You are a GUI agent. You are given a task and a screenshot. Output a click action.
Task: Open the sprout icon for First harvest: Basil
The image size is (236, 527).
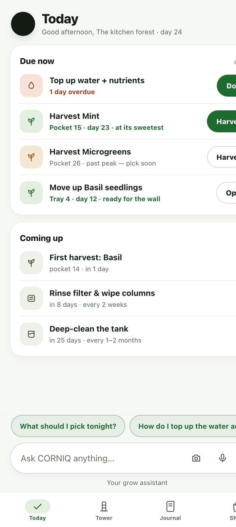click(31, 263)
